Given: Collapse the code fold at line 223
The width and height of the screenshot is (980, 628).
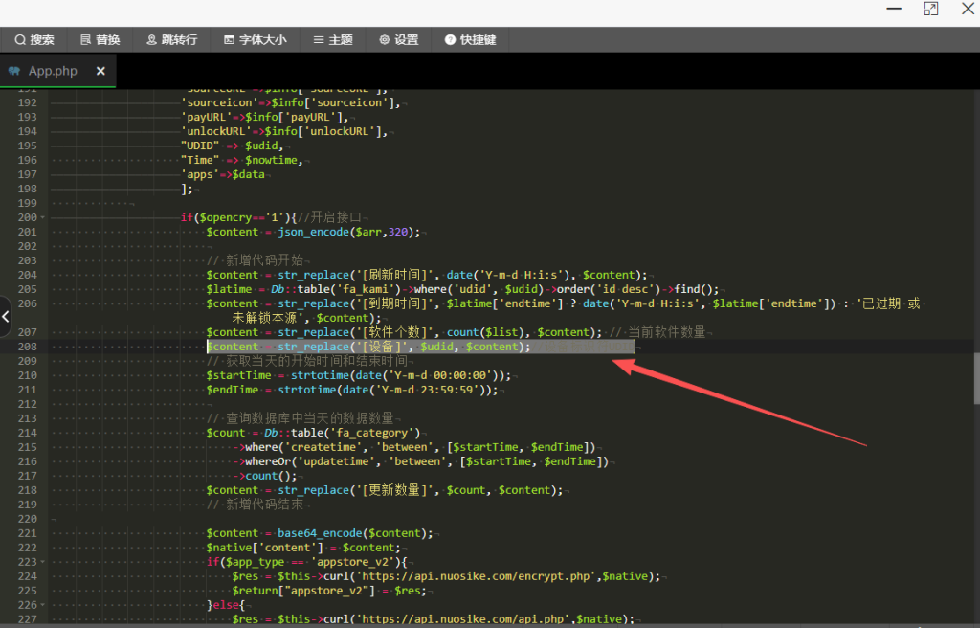Looking at the screenshot, I should [x=42, y=562].
